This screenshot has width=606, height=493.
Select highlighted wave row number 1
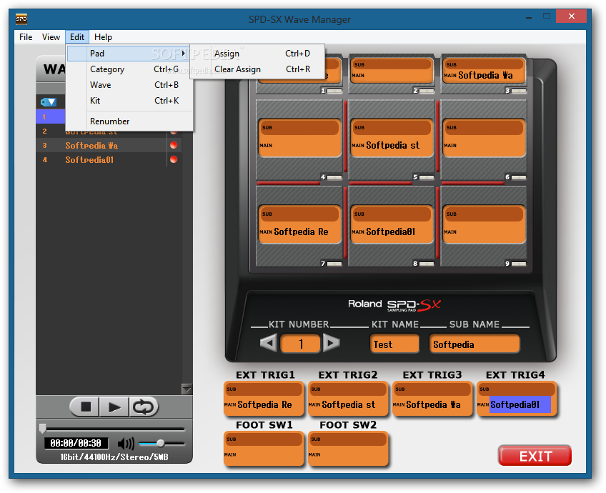pos(51,116)
